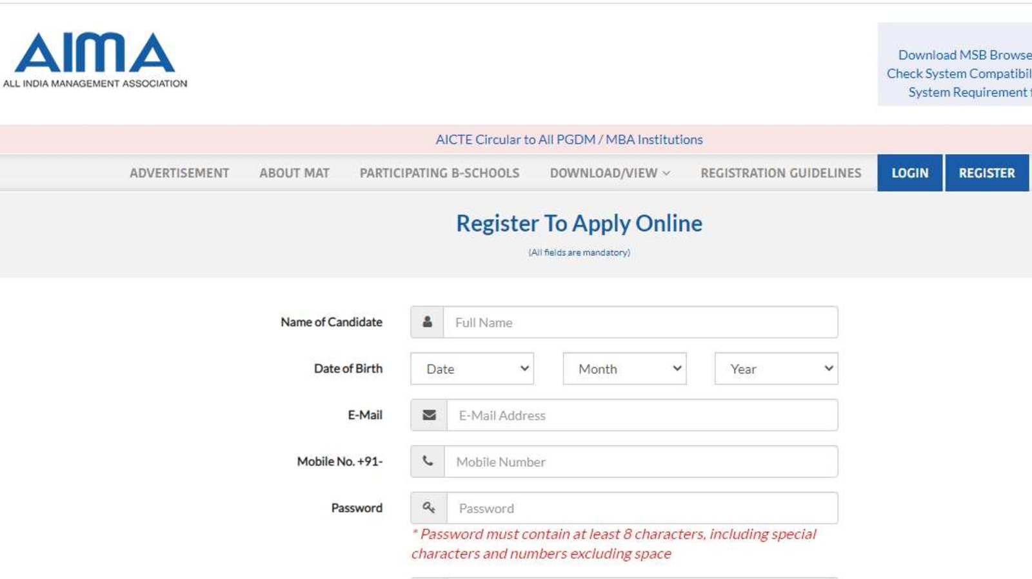Open the Date dropdown
1032x579 pixels.
[x=472, y=368]
